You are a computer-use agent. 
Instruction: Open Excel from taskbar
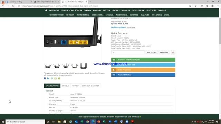coord(82,122)
